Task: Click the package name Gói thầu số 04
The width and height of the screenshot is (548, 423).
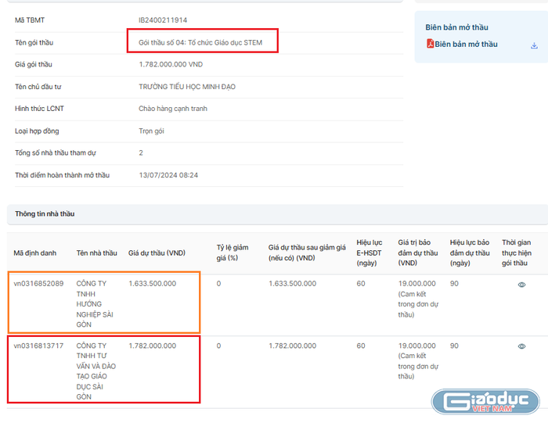Action: pos(202,41)
